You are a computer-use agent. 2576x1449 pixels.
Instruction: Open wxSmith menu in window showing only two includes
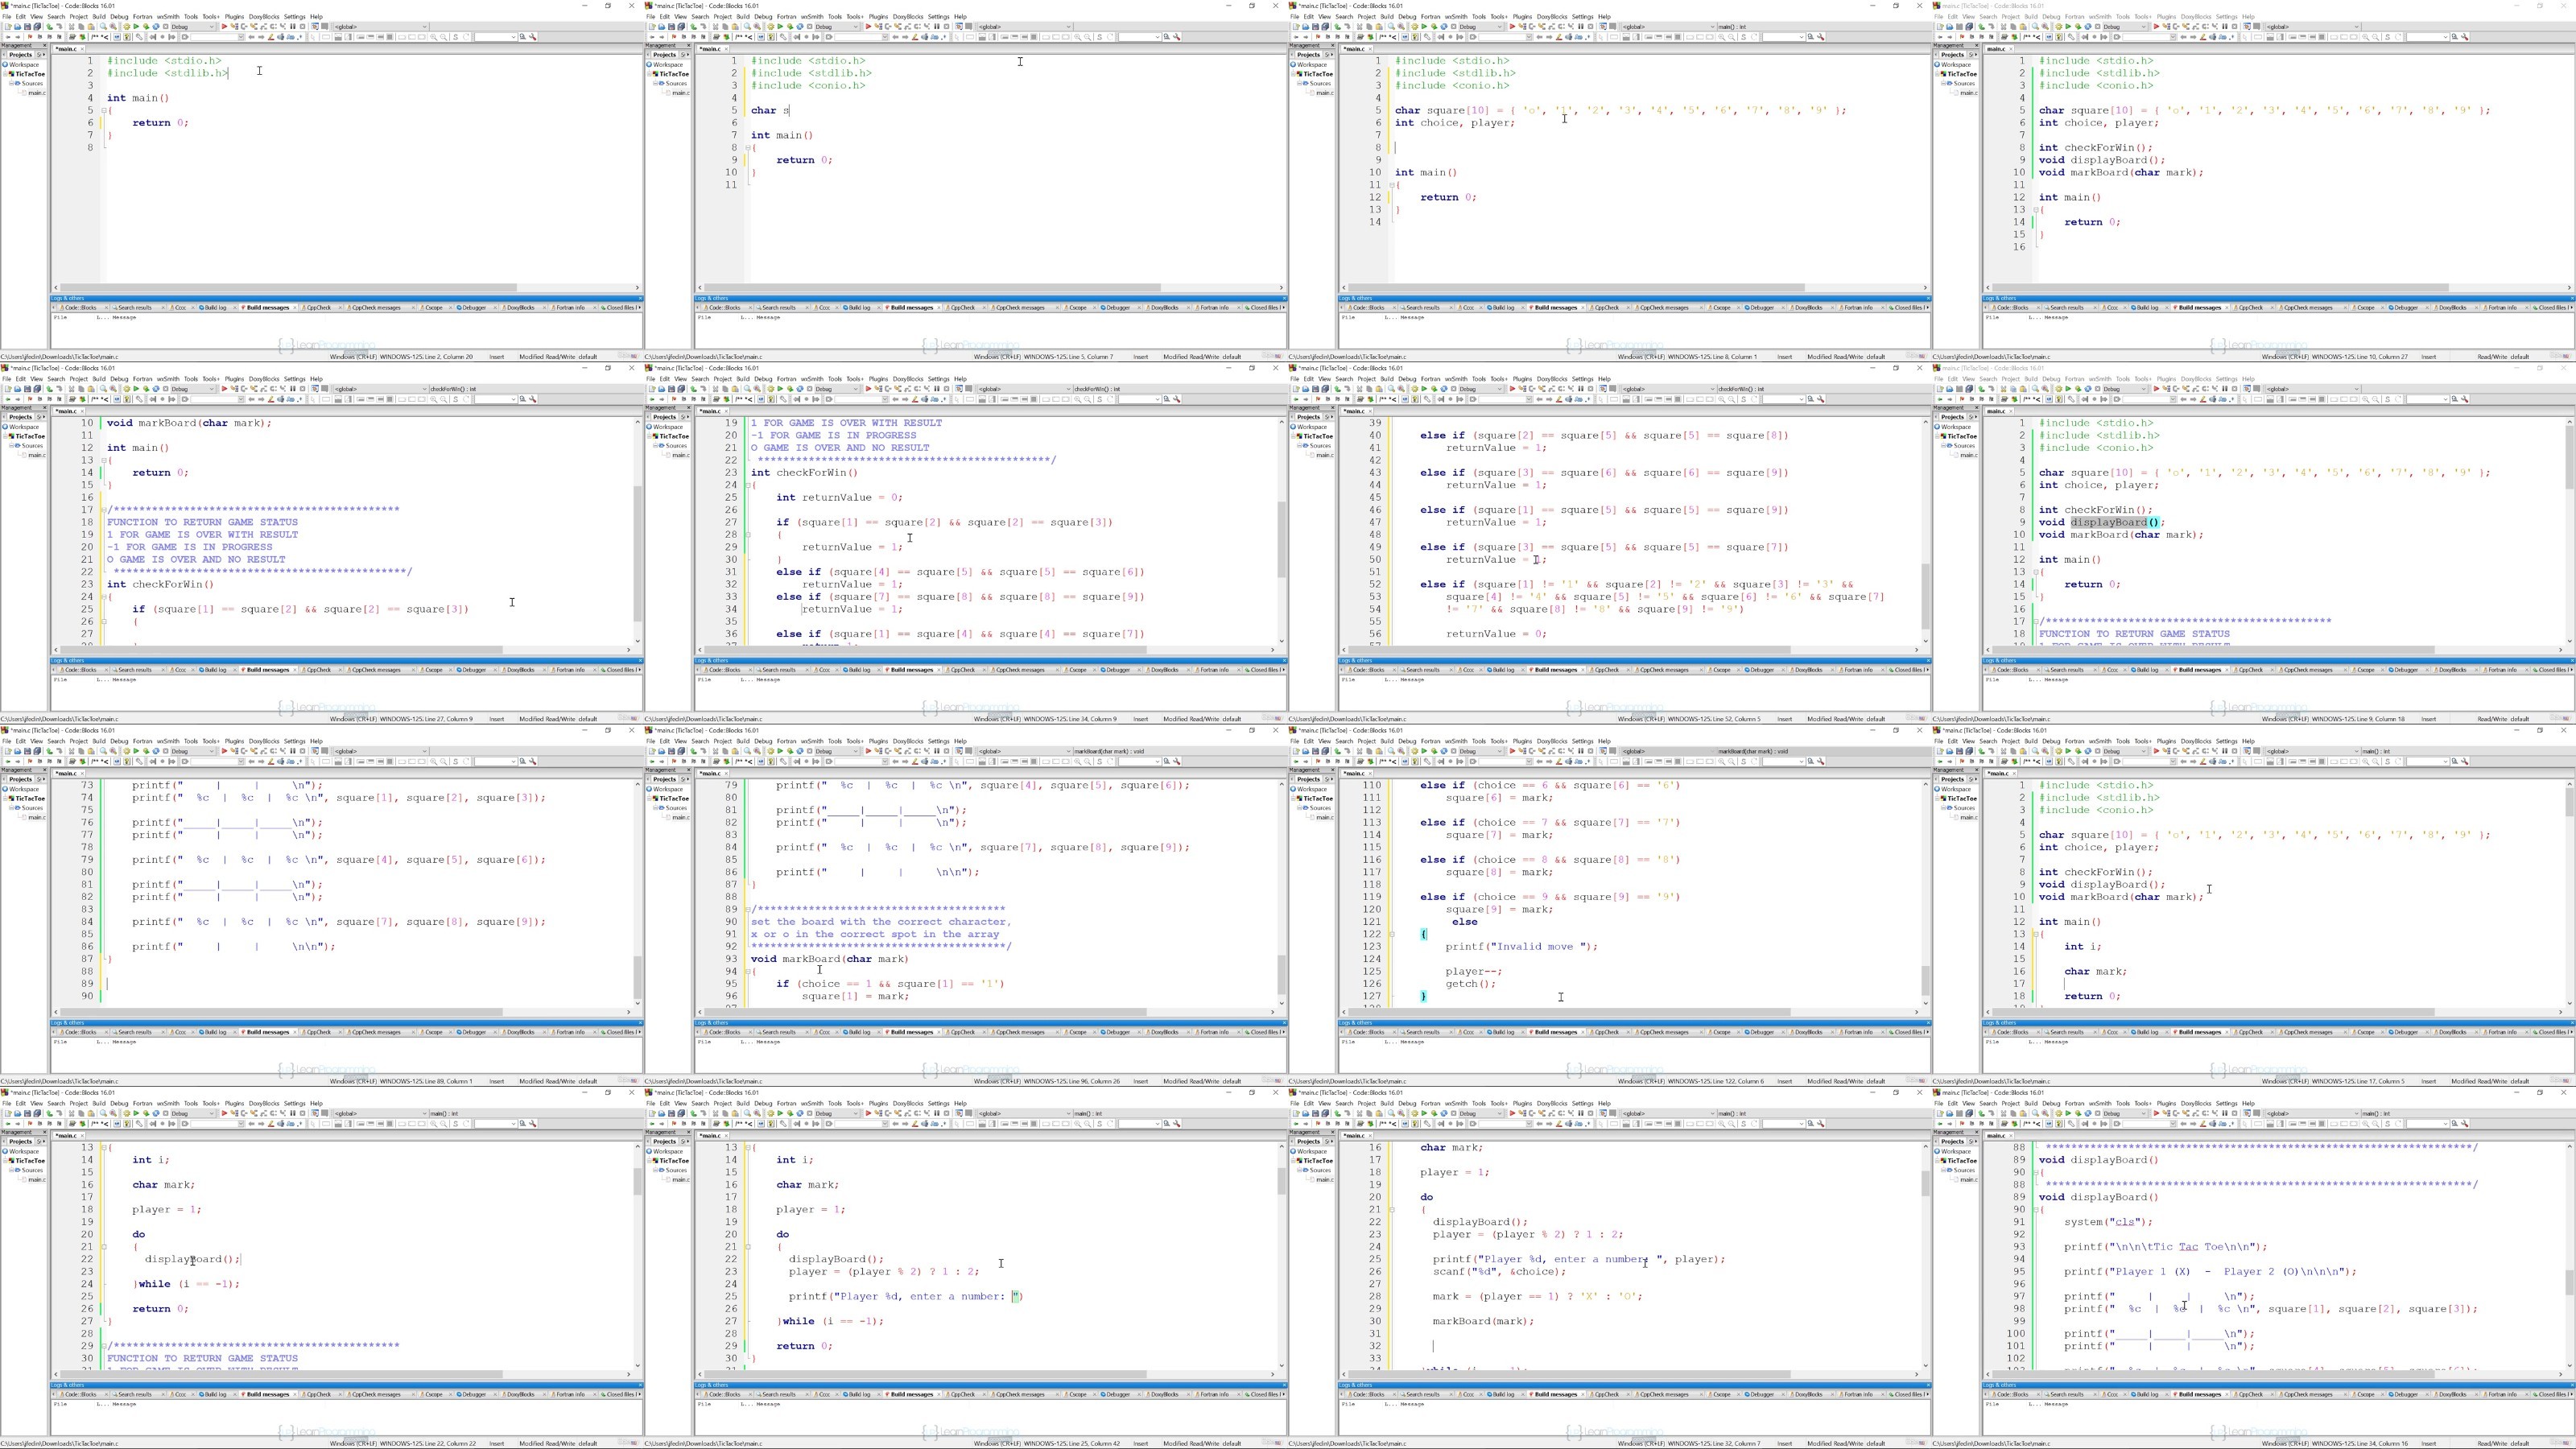click(x=168, y=16)
